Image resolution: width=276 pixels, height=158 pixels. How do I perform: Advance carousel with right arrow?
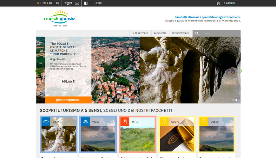point(240,71)
